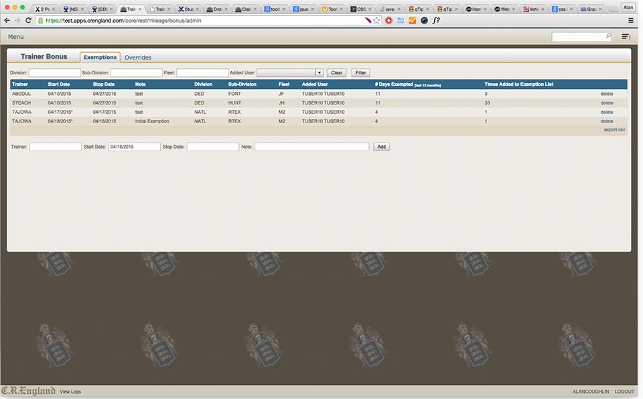Click the C.R. England footer logo

28,391
